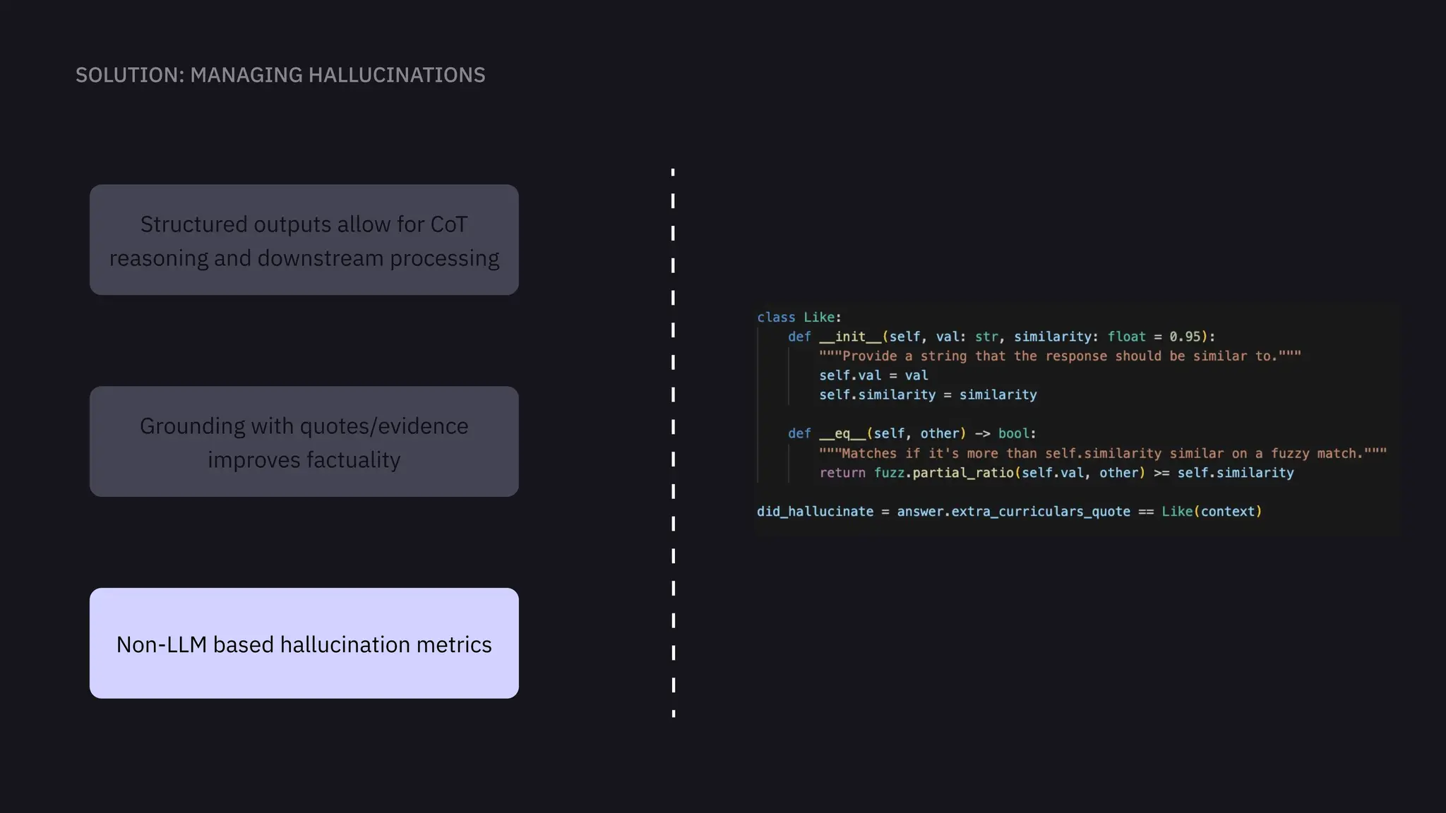Click the 0.95 similarity default value

(x=1185, y=337)
